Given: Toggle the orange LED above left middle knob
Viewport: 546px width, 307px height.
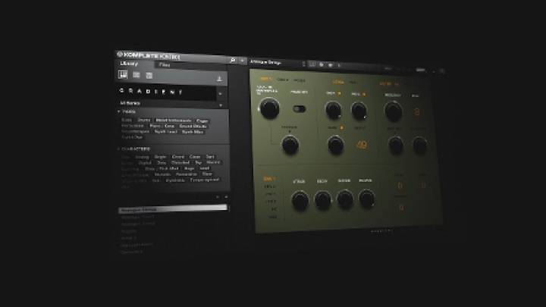Looking at the screenshot, I should pos(340,93).
